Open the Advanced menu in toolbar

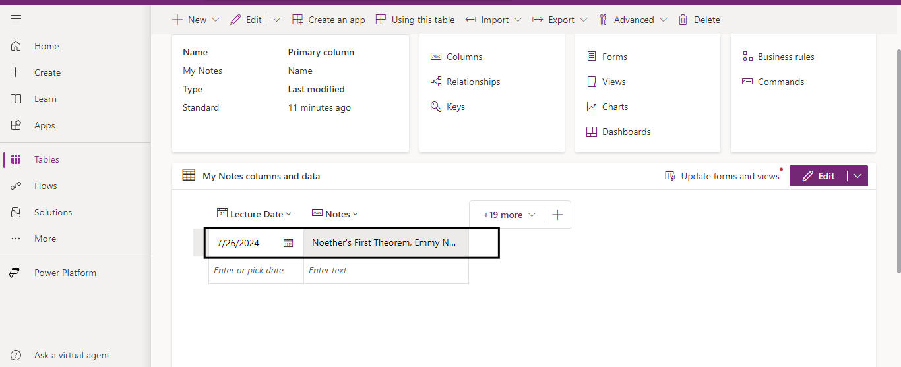[633, 20]
